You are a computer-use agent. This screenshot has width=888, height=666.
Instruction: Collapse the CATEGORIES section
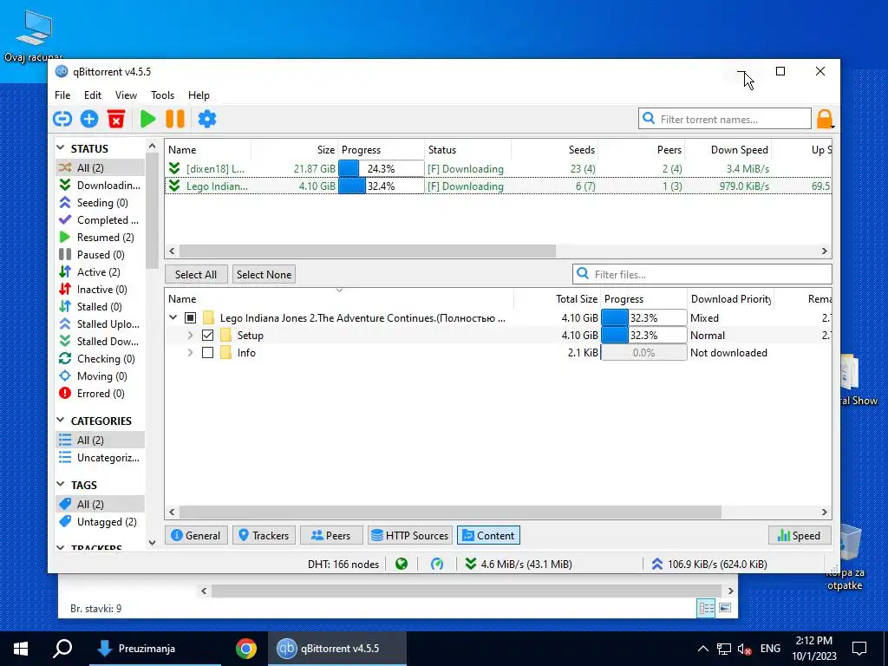[61, 421]
